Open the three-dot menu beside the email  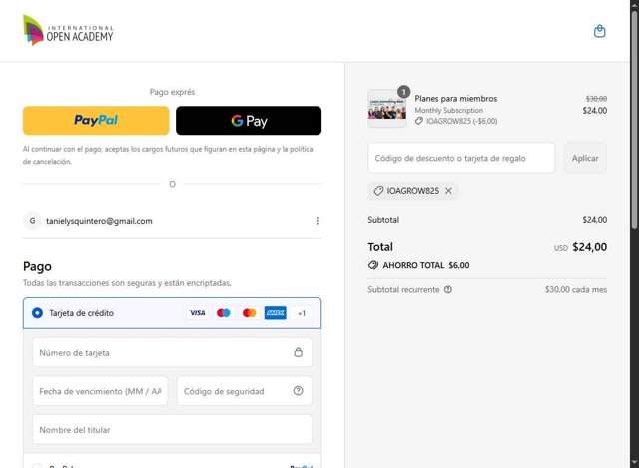318,221
